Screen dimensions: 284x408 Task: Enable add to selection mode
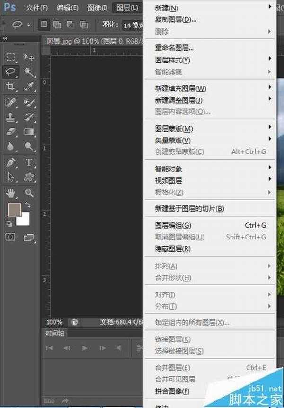tap(57, 24)
